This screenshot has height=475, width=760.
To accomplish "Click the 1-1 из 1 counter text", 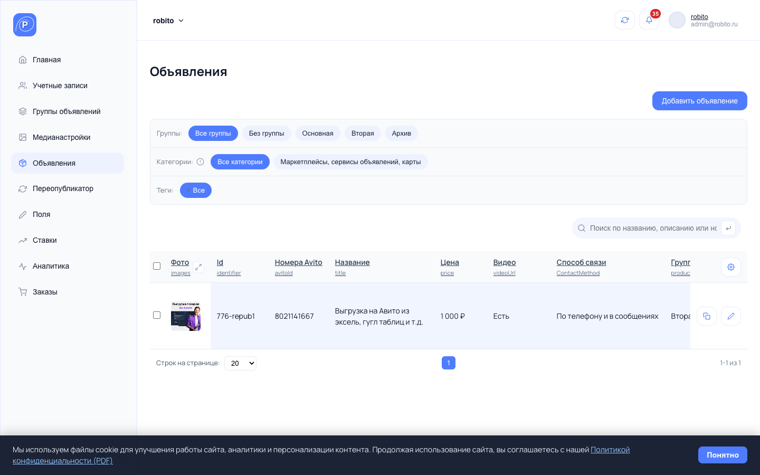I will 730,363.
